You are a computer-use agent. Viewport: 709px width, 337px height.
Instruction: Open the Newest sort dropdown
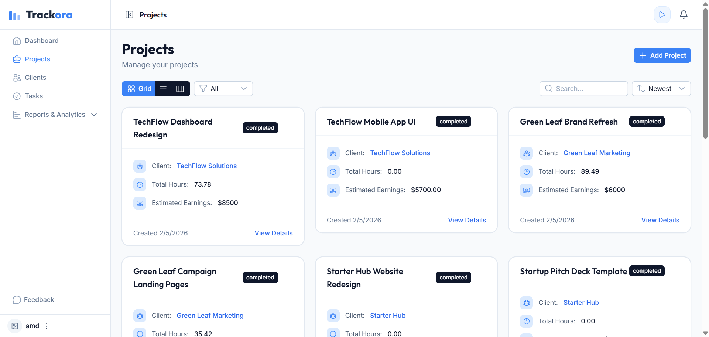pos(661,89)
